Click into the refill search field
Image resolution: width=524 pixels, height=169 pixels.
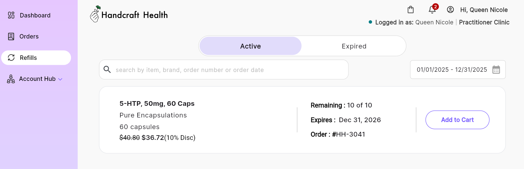(x=227, y=70)
